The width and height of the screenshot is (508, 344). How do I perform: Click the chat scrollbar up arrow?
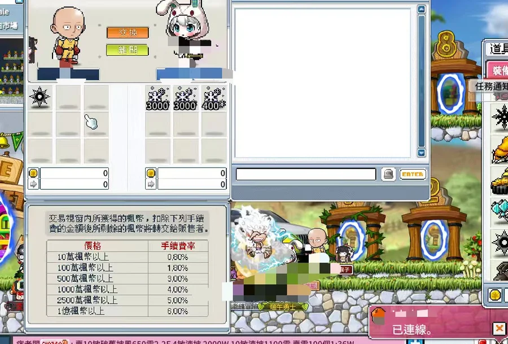coord(421,9)
